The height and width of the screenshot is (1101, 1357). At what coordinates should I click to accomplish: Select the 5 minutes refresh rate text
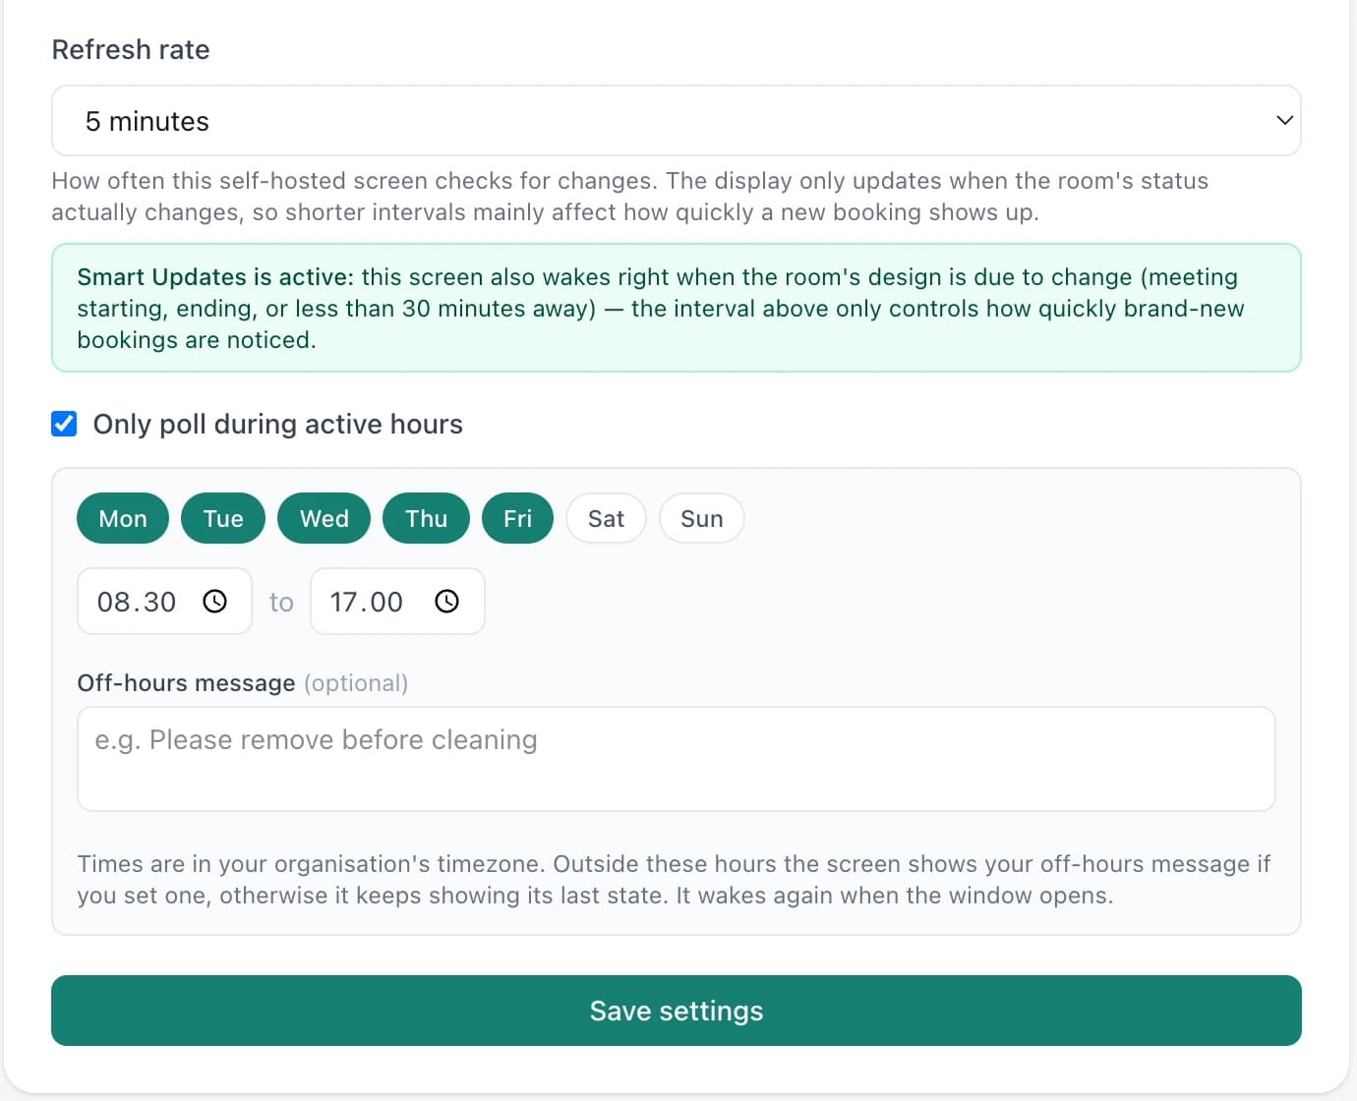(x=147, y=121)
